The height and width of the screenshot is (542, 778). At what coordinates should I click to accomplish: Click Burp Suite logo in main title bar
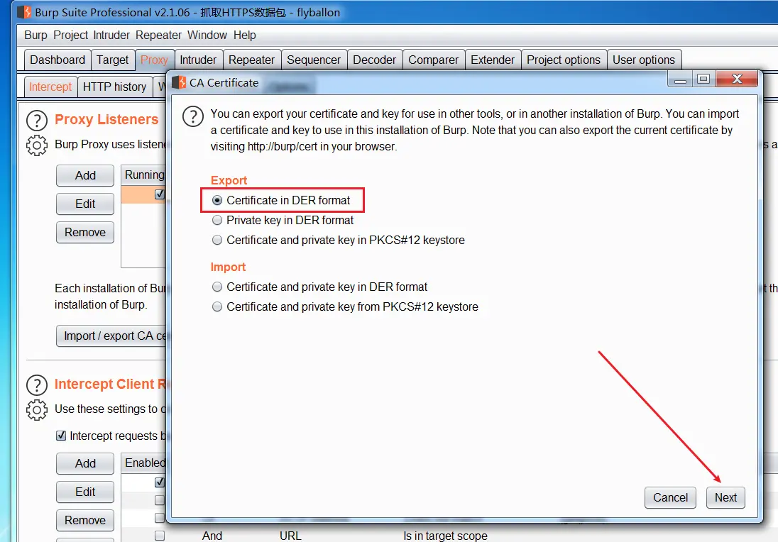click(x=24, y=12)
